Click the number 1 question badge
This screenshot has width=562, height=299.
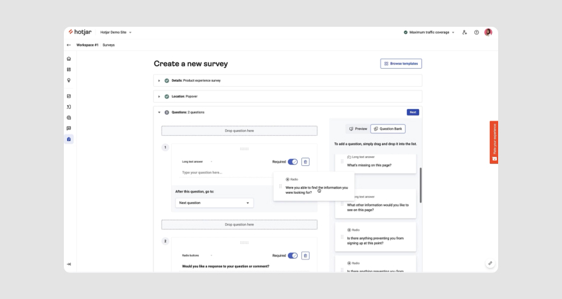coord(165,147)
